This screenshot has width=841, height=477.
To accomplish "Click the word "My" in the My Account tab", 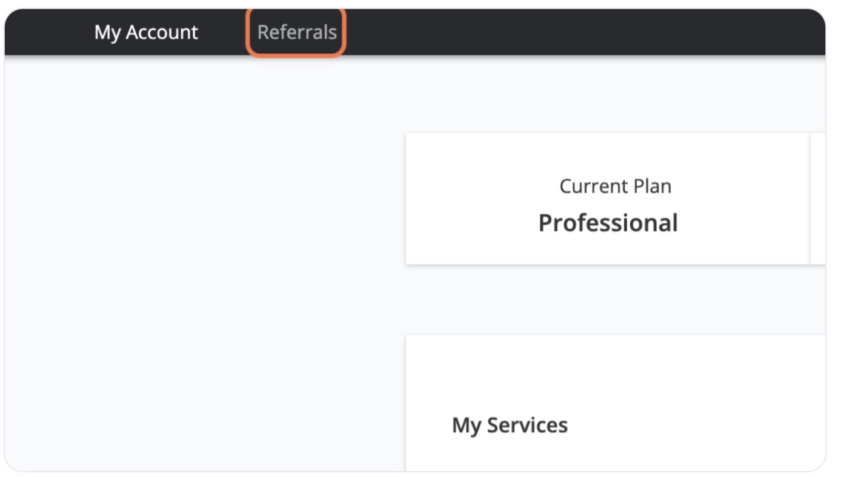I will [x=107, y=33].
